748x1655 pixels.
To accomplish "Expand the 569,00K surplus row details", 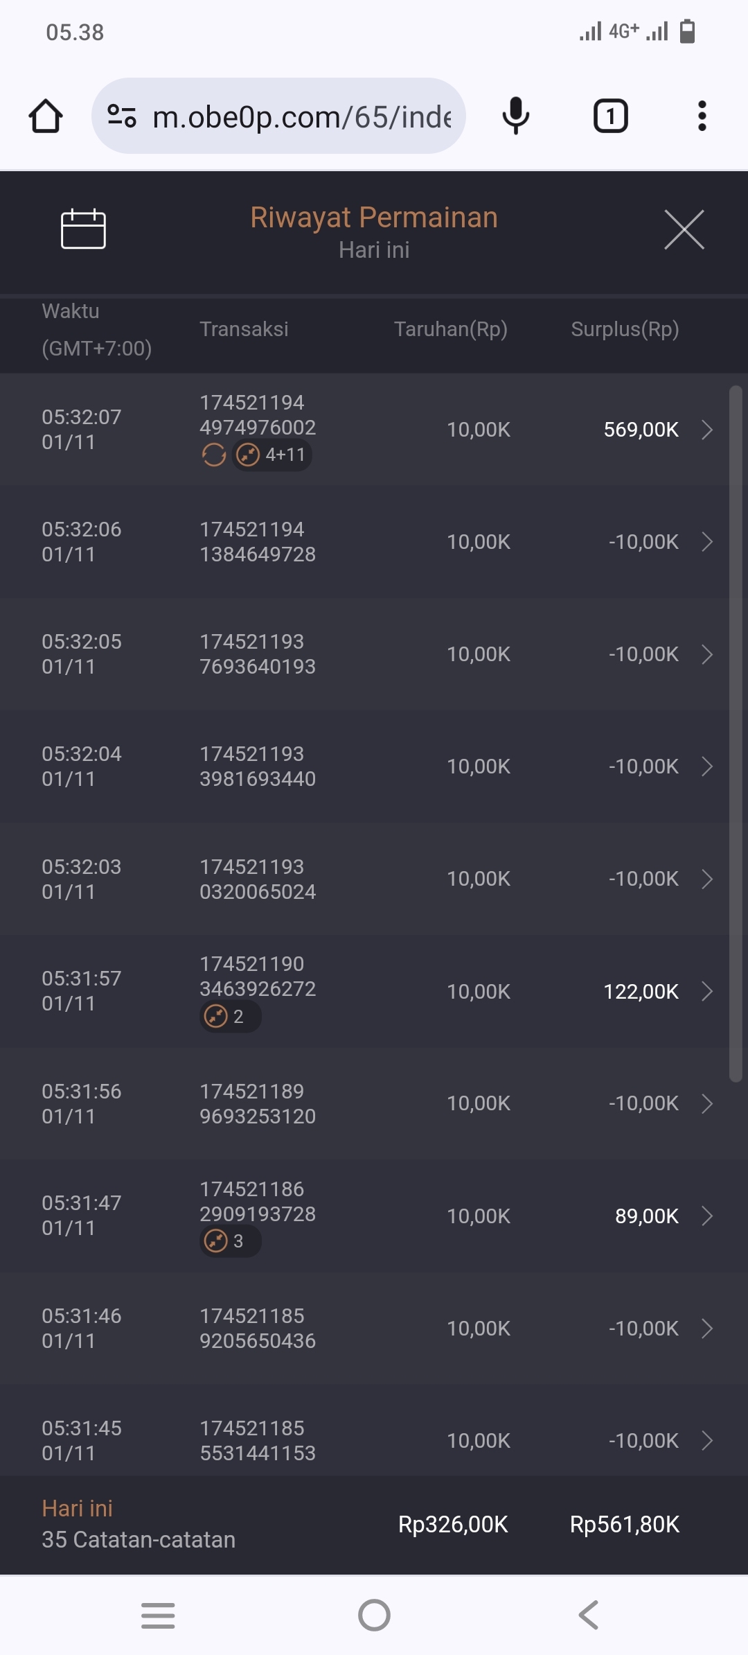I will (707, 430).
